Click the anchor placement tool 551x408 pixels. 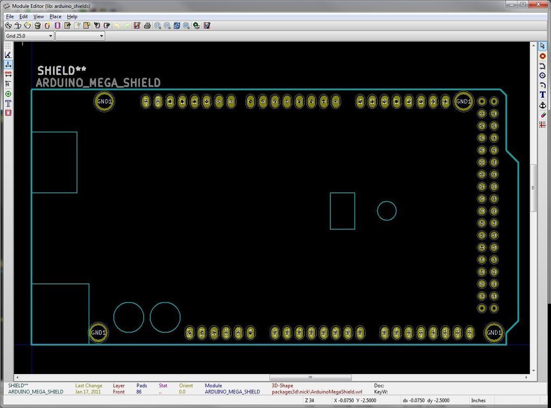pyautogui.click(x=542, y=105)
